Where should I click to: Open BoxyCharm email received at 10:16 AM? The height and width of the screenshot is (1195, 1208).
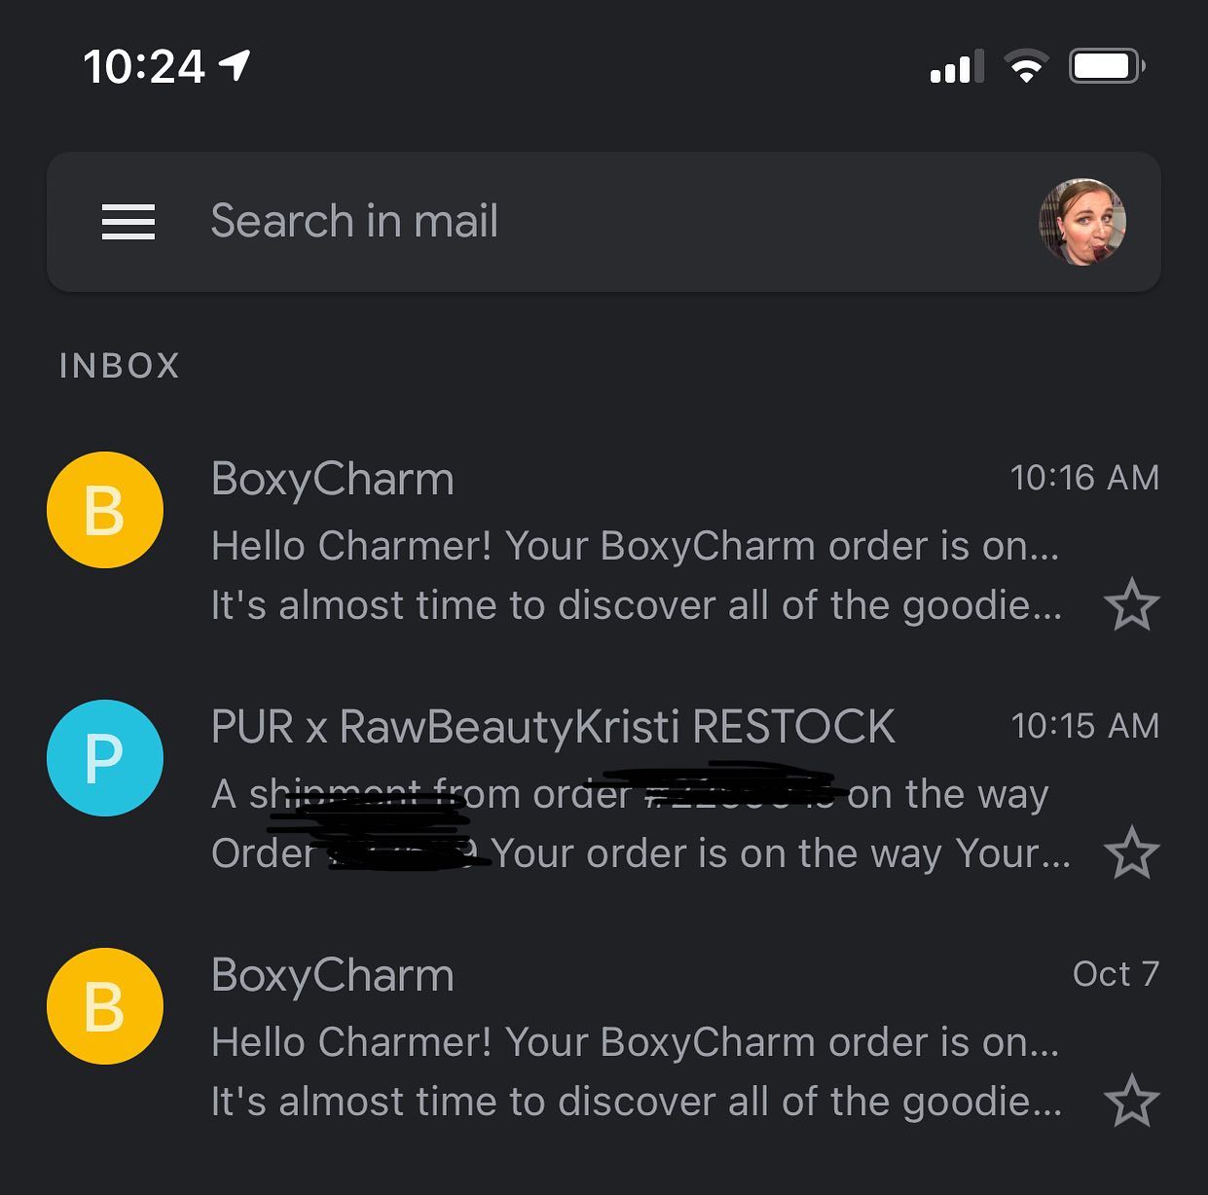604,541
